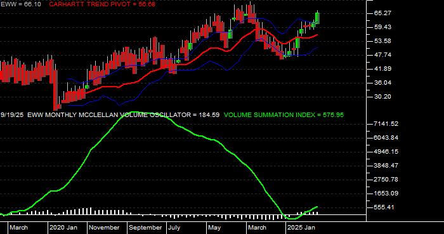Click the EWW = 66.10 price label
The height and width of the screenshot is (234, 444).
[20, 4]
